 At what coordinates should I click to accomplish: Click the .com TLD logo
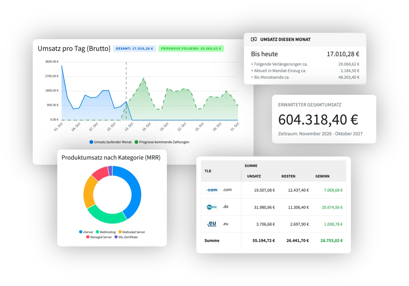point(212,190)
